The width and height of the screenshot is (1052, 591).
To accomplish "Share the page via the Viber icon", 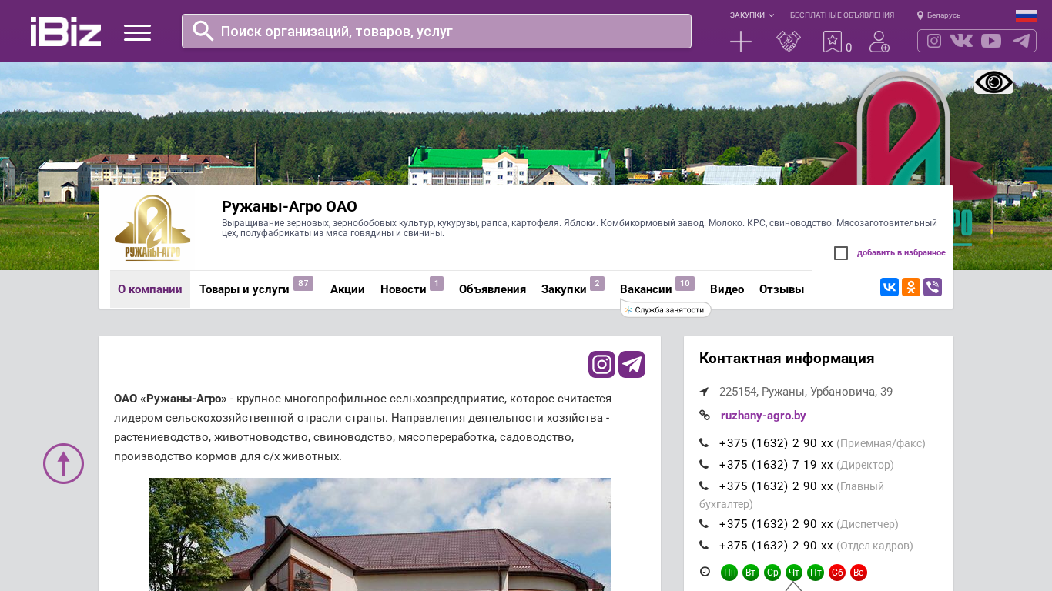I will (932, 287).
